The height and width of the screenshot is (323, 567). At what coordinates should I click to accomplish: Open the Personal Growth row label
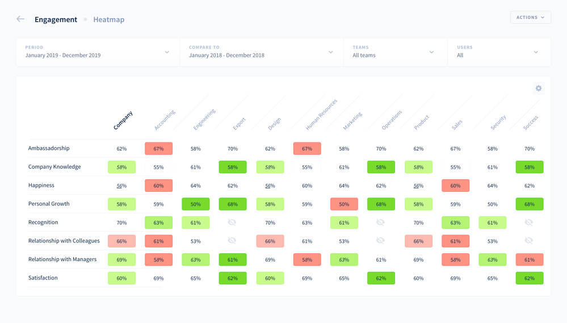(x=49, y=204)
